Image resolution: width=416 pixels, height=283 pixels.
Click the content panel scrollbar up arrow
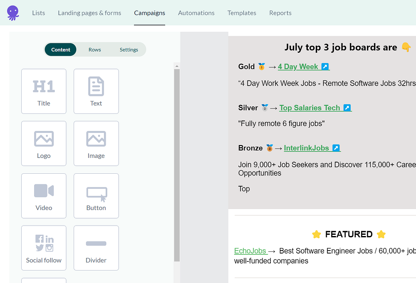pyautogui.click(x=177, y=66)
